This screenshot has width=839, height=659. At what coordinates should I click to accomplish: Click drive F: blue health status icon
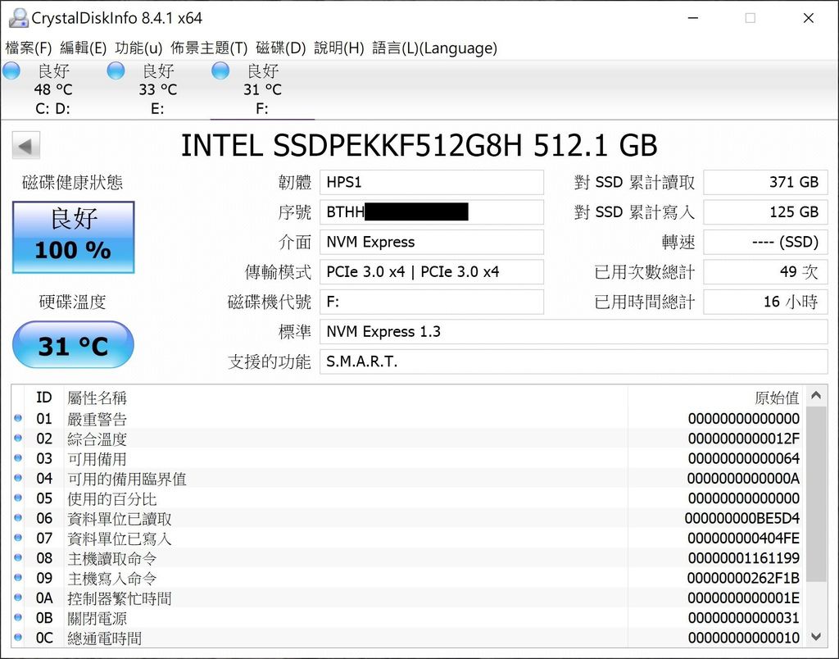(x=220, y=71)
